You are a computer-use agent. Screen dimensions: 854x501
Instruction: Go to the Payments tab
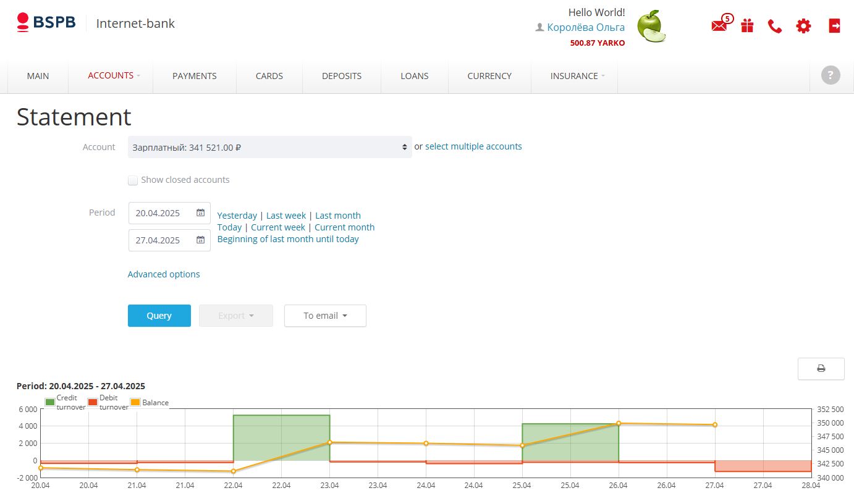point(194,76)
